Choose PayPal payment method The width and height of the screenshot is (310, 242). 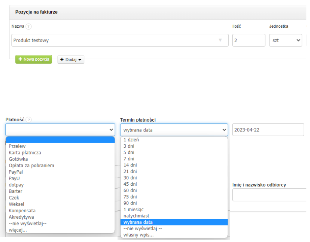point(60,172)
